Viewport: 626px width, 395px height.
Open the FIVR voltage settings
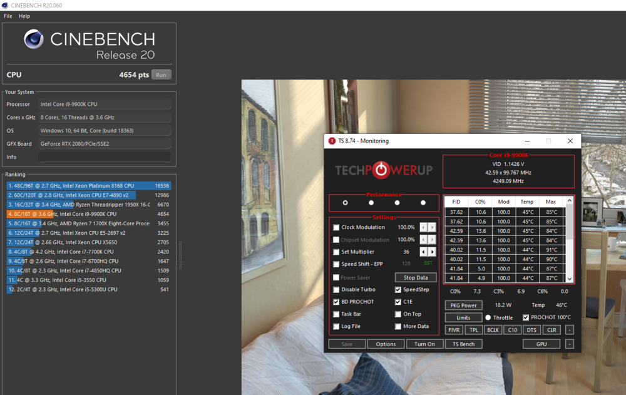coord(454,329)
